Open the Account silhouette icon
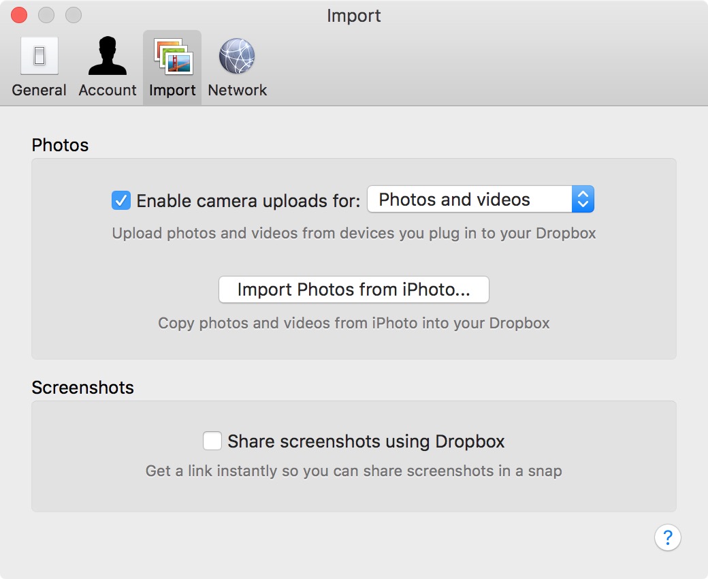Screen dimensions: 708x579 [108, 56]
